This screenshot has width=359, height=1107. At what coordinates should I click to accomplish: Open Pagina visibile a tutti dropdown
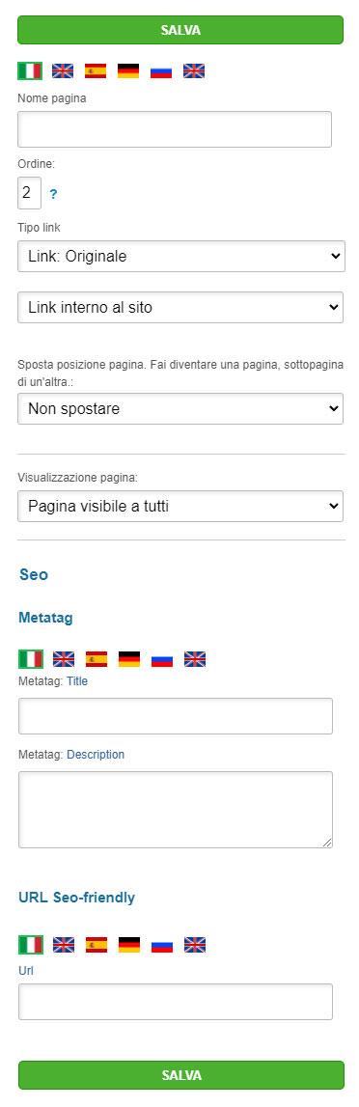click(x=180, y=506)
